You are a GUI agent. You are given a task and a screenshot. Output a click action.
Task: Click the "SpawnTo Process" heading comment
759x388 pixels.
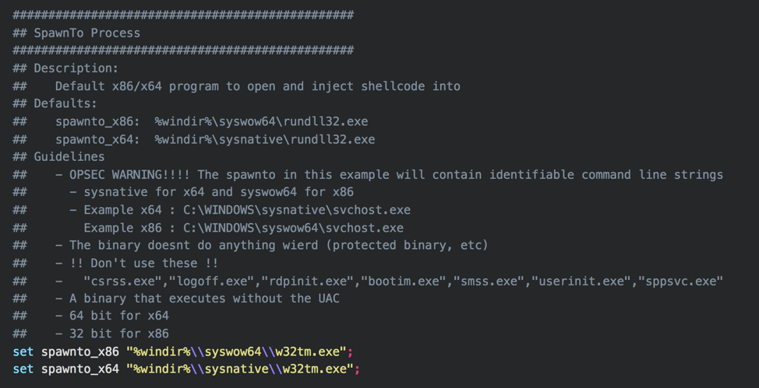click(86, 33)
